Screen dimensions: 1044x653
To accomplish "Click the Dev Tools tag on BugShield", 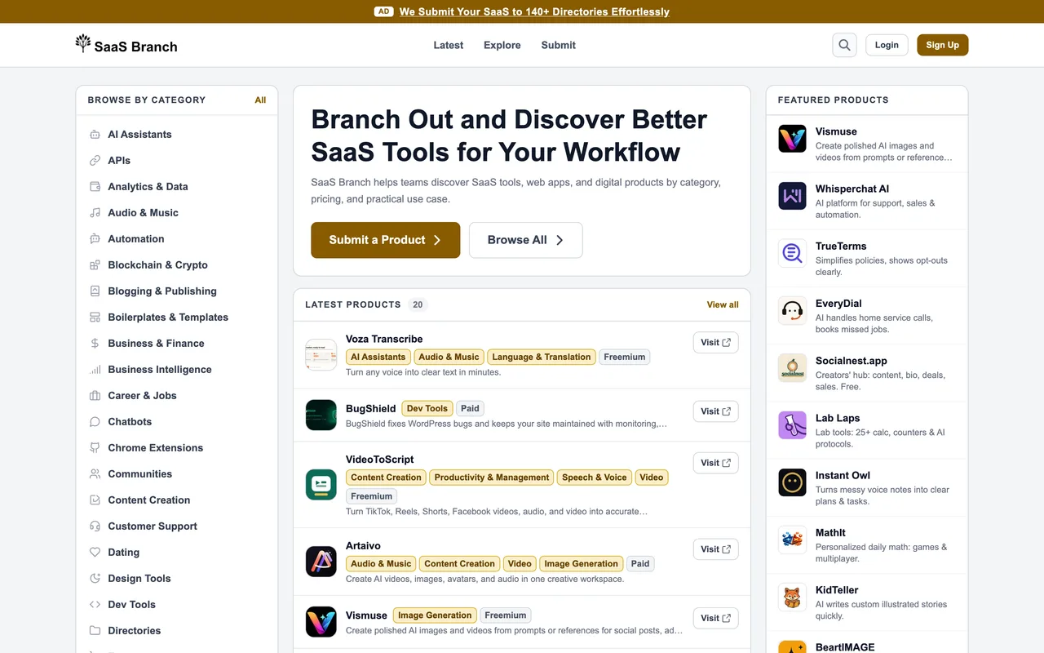I will pyautogui.click(x=427, y=408).
